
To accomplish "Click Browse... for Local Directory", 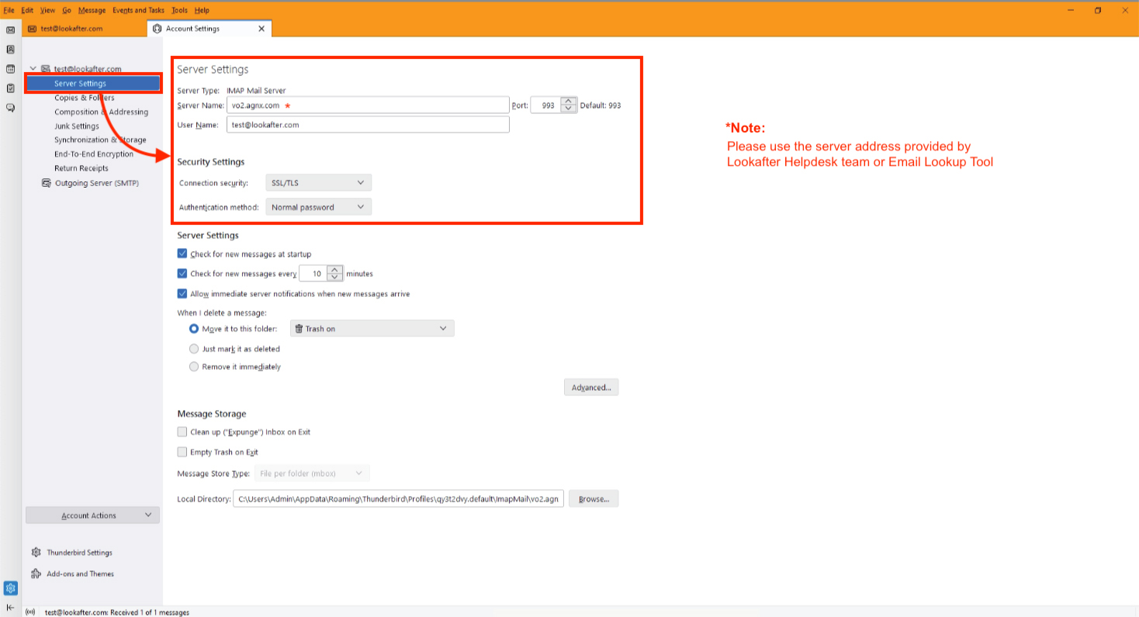I will pos(593,499).
